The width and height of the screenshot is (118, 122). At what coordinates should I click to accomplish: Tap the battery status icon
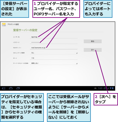click(x=113, y=88)
